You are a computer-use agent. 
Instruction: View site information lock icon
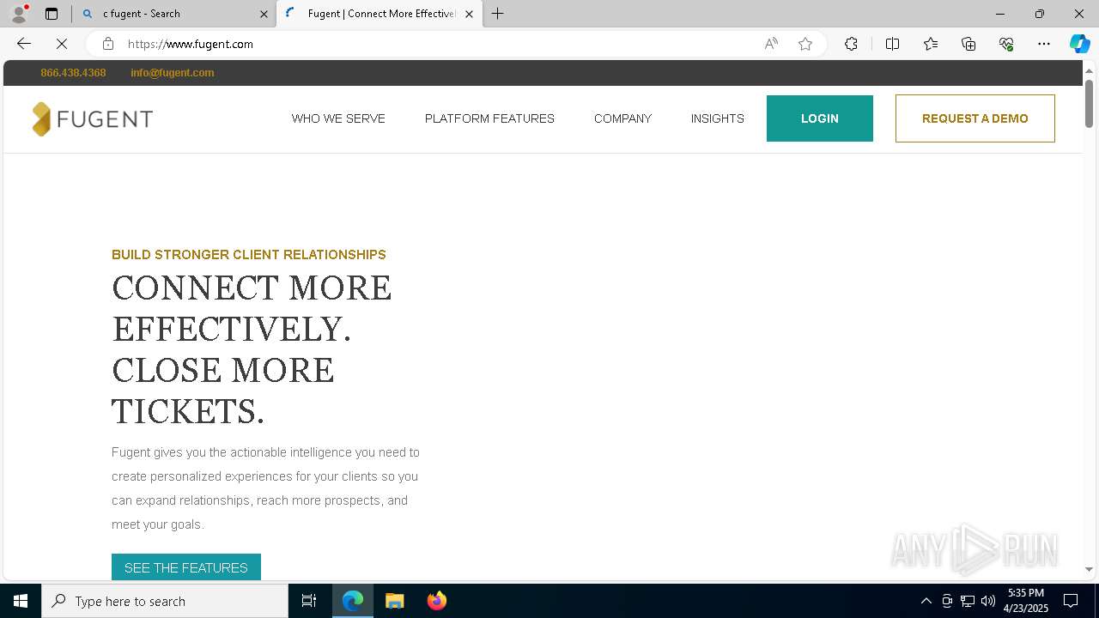coord(107,44)
